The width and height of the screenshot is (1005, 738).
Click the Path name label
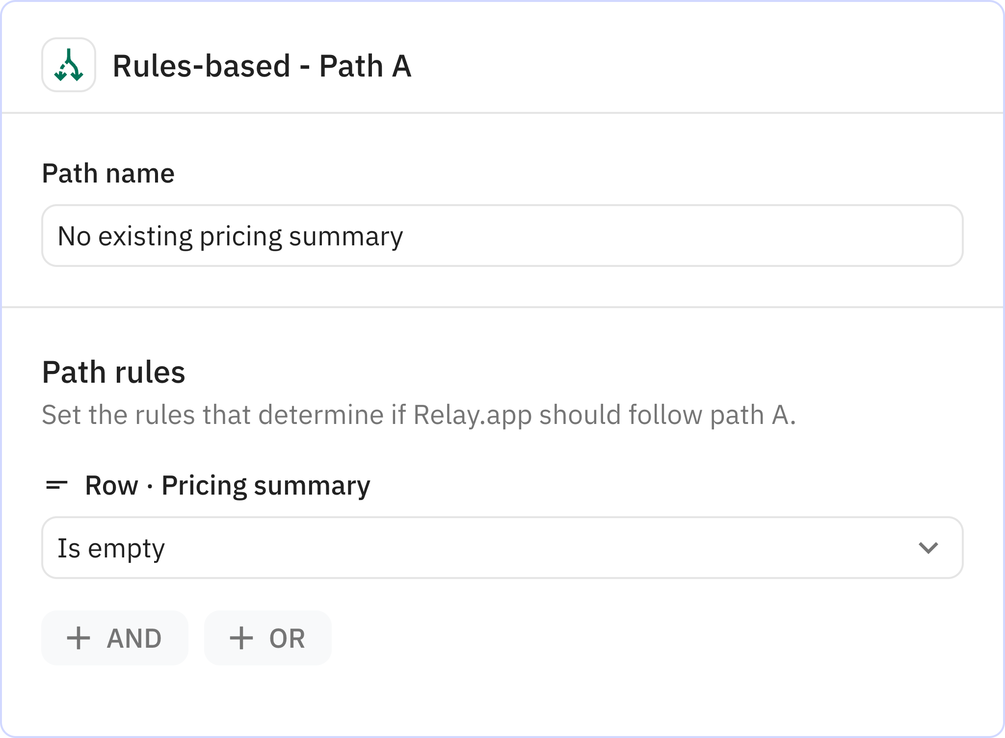(108, 173)
